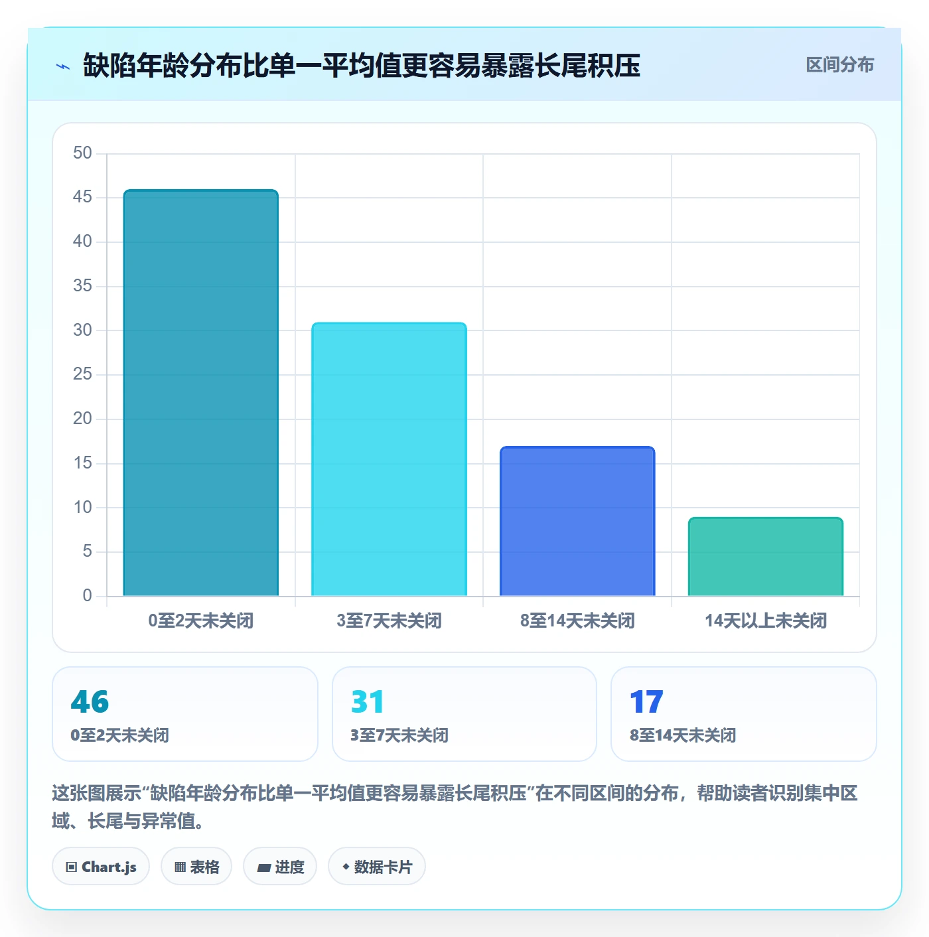Click the y-axis value 30
The height and width of the screenshot is (937, 929).
click(x=82, y=330)
